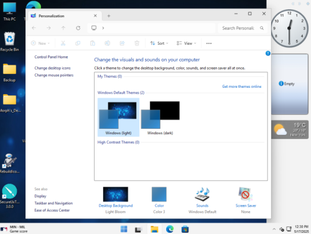Open File Explorer from the taskbar

pos(154,229)
